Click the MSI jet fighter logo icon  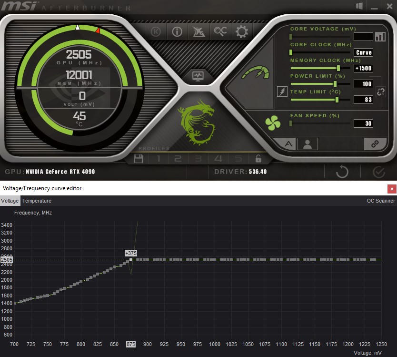coord(198,31)
